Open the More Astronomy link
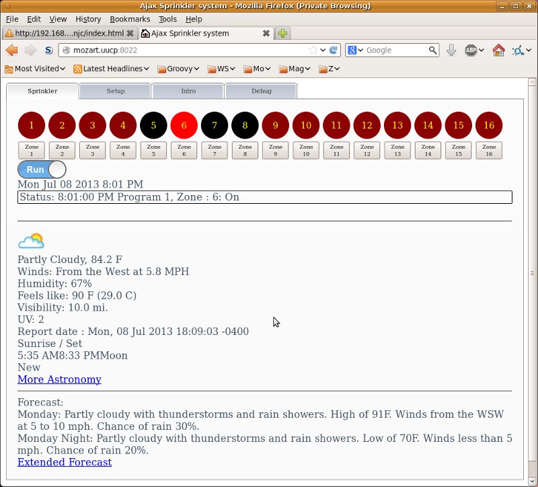Image resolution: width=538 pixels, height=487 pixels. point(59,379)
